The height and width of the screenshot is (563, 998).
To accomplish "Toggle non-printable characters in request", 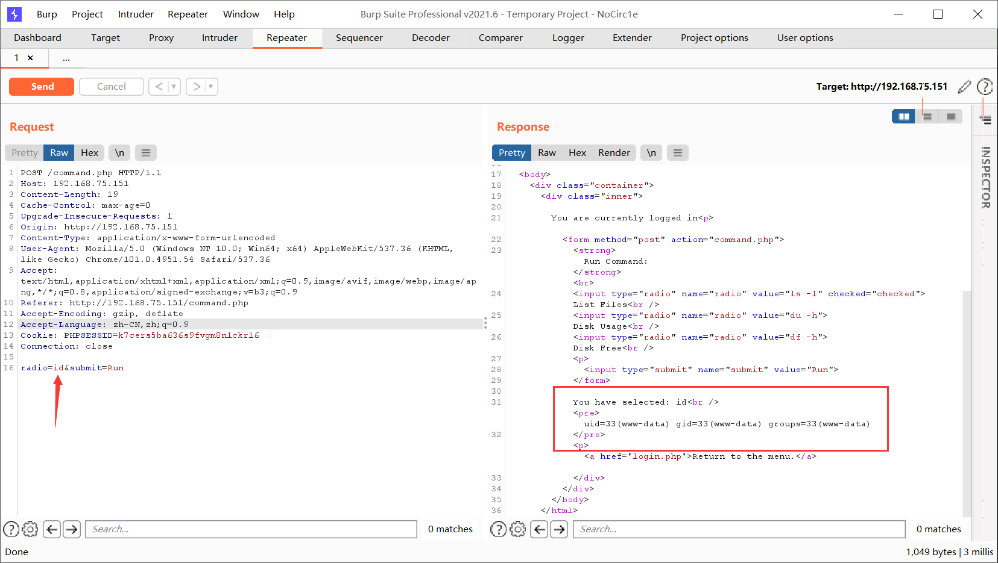I will click(119, 153).
